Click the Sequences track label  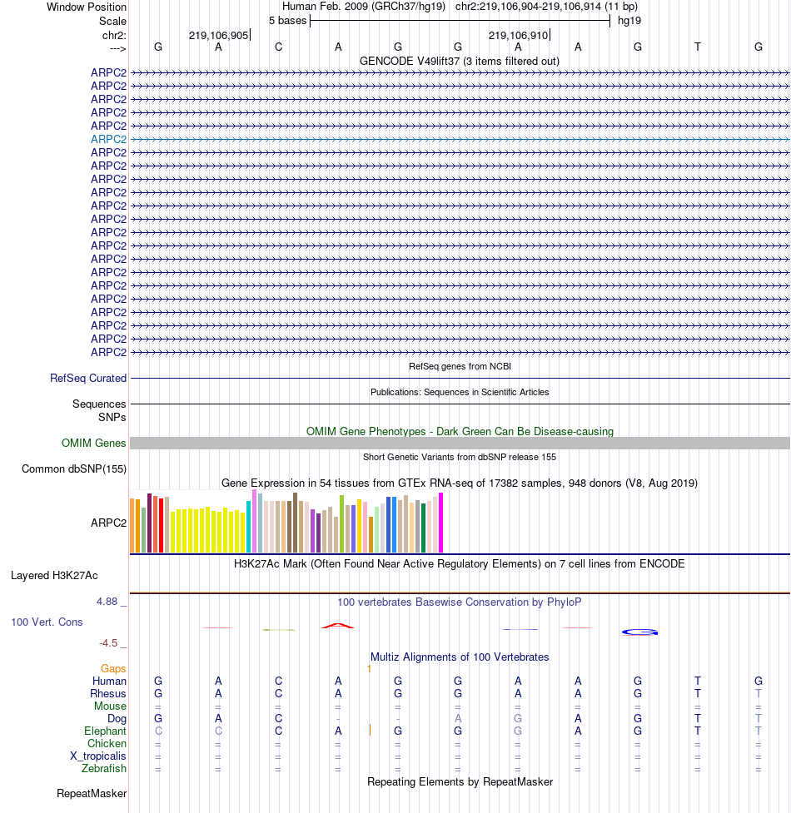pos(99,404)
